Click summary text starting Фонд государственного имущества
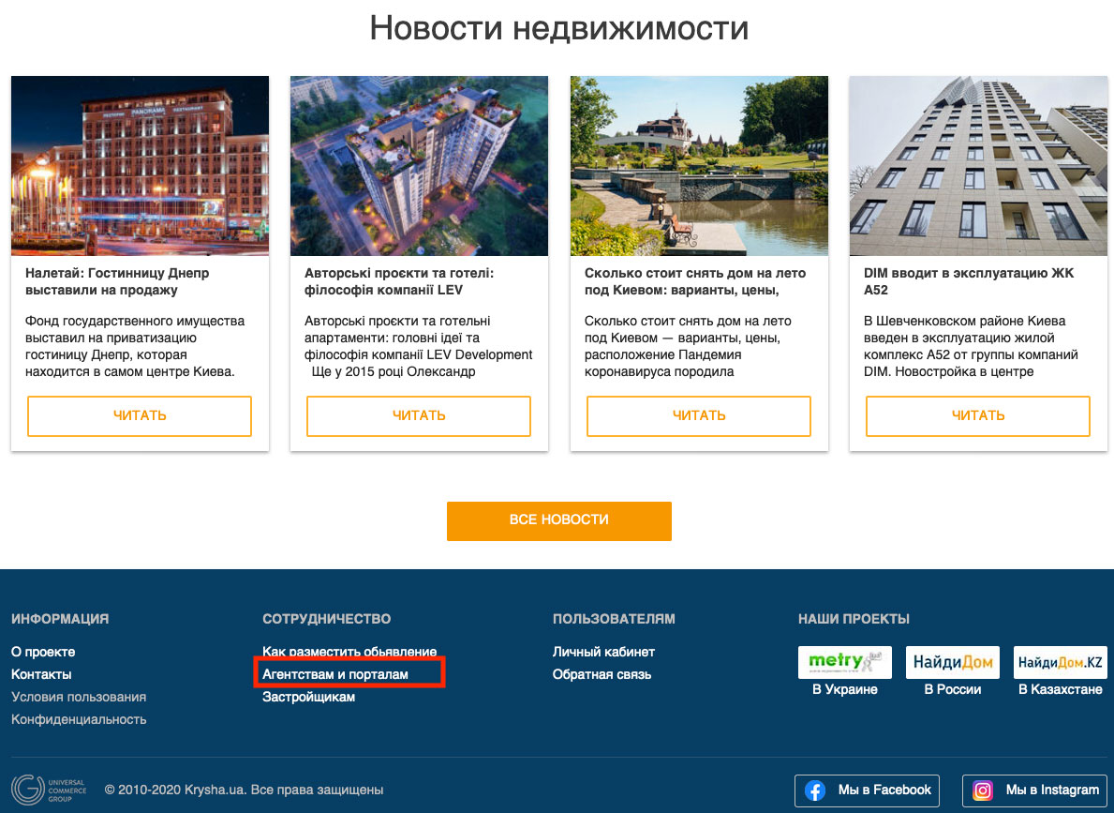The height and width of the screenshot is (813, 1114). (x=135, y=346)
